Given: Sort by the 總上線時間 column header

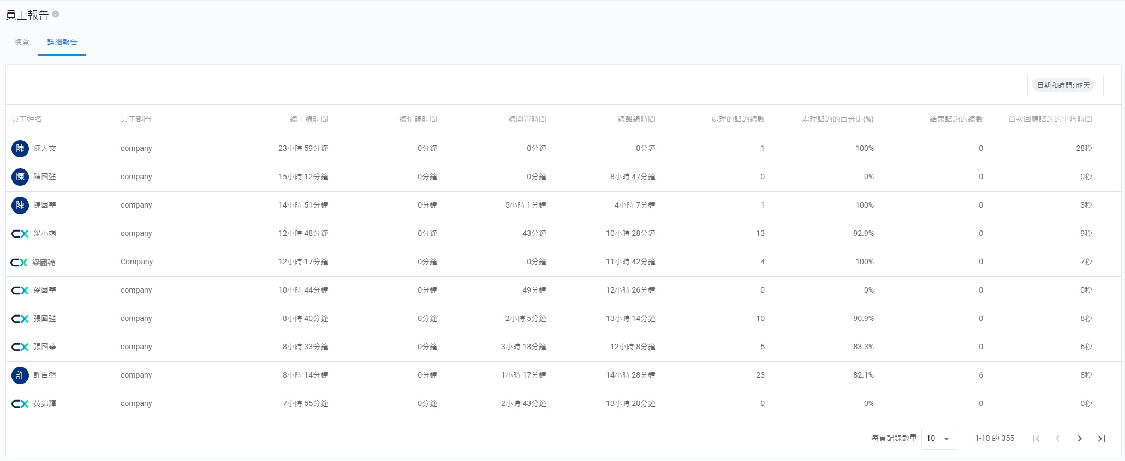Looking at the screenshot, I should coord(309,119).
